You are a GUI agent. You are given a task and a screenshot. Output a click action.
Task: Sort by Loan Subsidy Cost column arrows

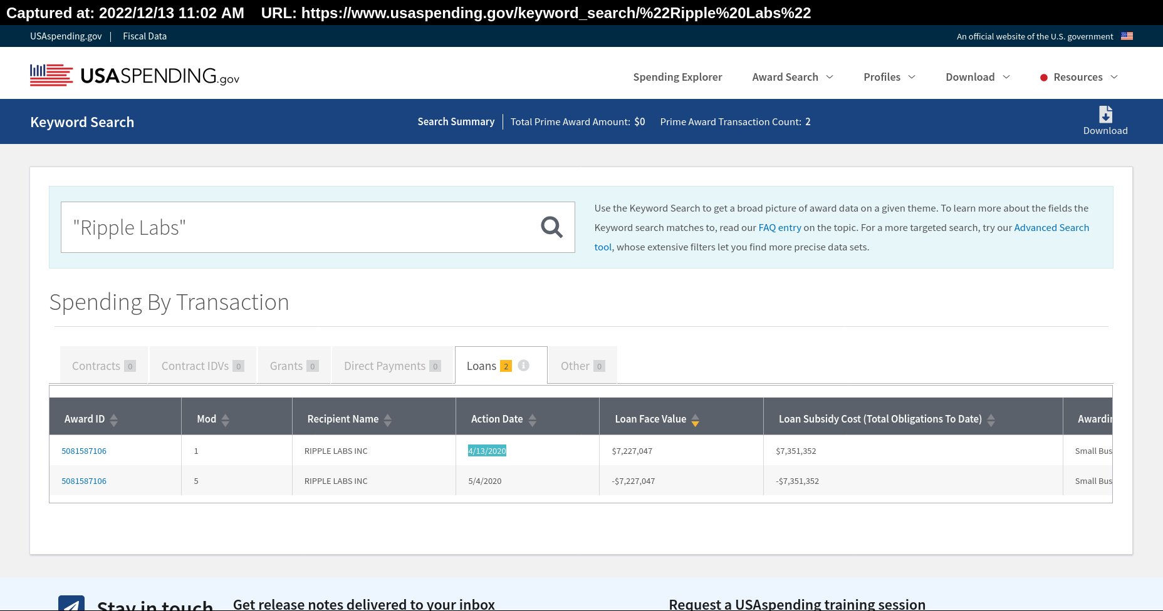pyautogui.click(x=991, y=419)
